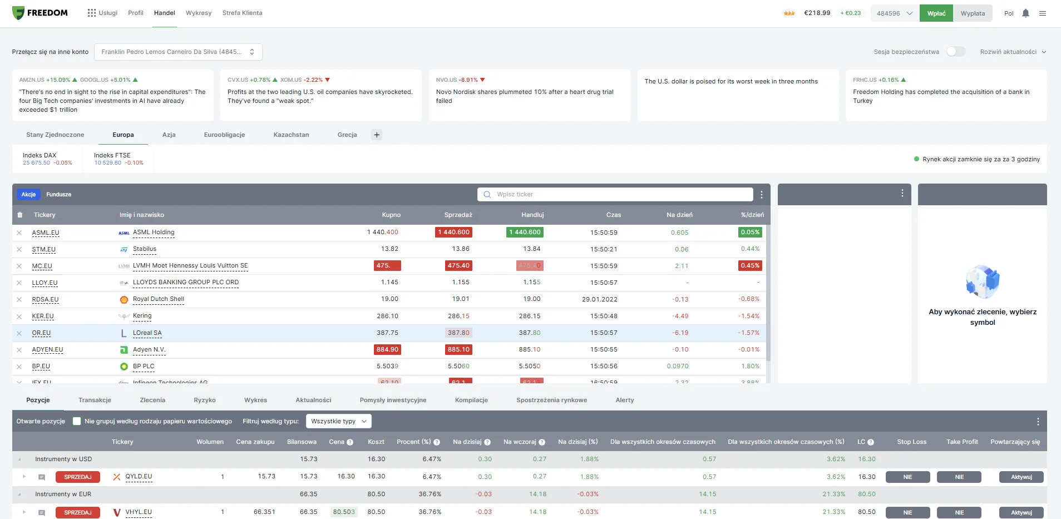Collapse the Instrumenty w USD group
Screen dimensions: 1061x519
click(19, 459)
